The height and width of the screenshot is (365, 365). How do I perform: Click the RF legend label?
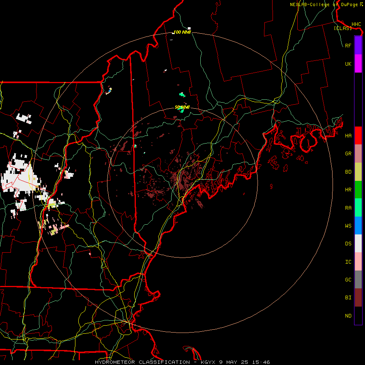point(348,45)
